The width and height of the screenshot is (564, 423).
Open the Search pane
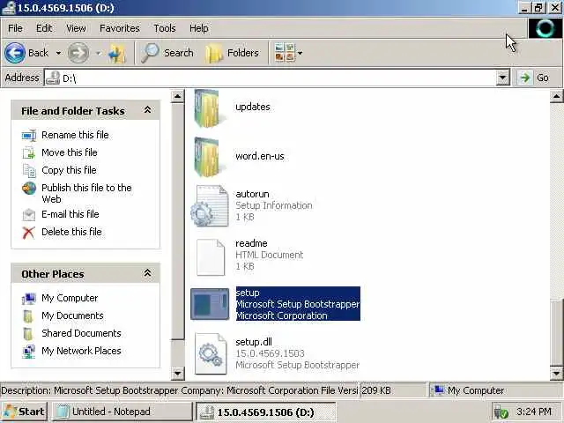tap(167, 53)
